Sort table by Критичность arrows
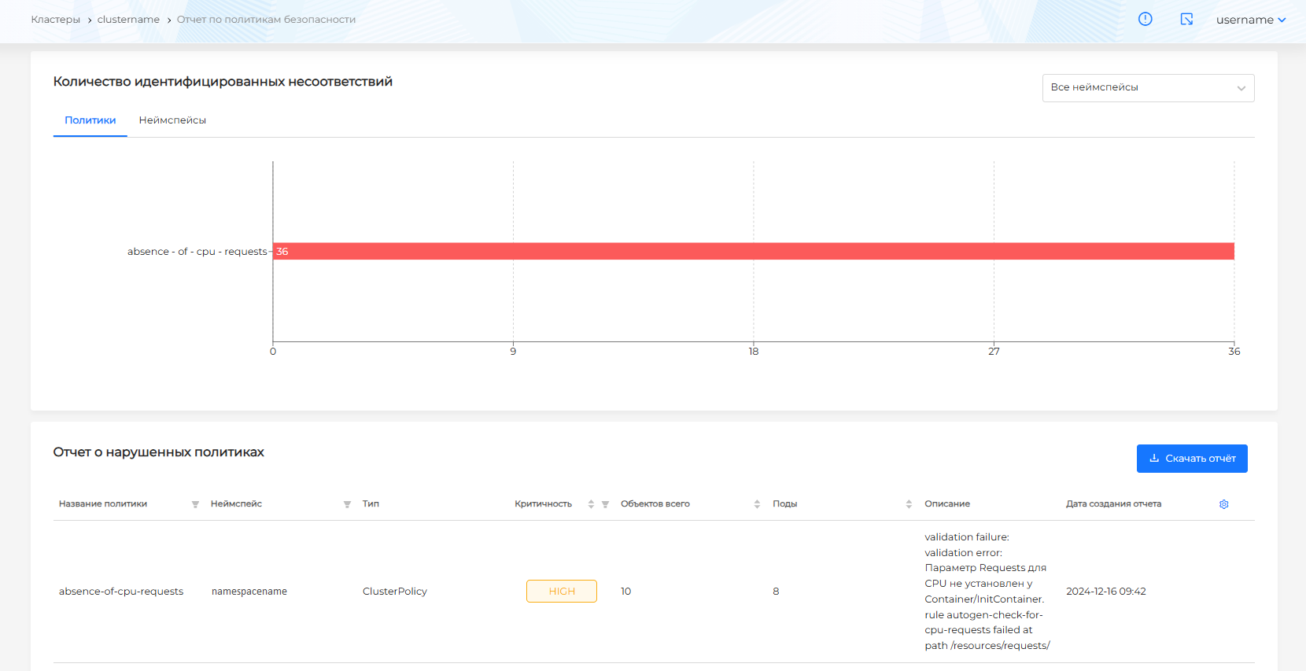The image size is (1306, 671). (x=591, y=504)
